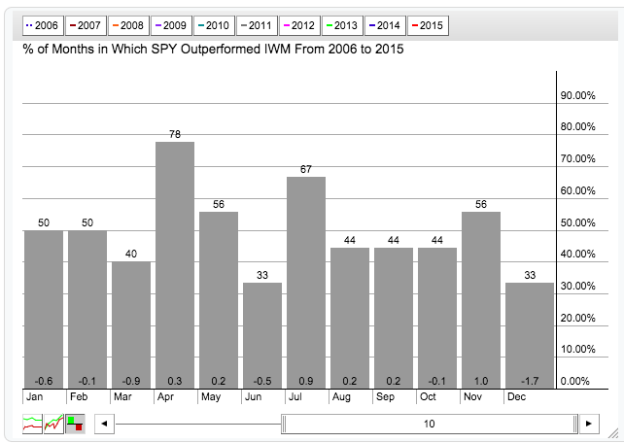624x443 pixels.
Task: Click the May bar labeled 56
Action: [x=219, y=300]
